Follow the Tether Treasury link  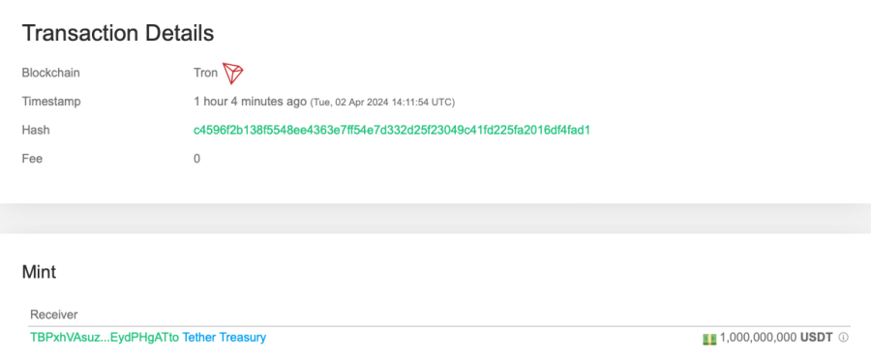(225, 337)
